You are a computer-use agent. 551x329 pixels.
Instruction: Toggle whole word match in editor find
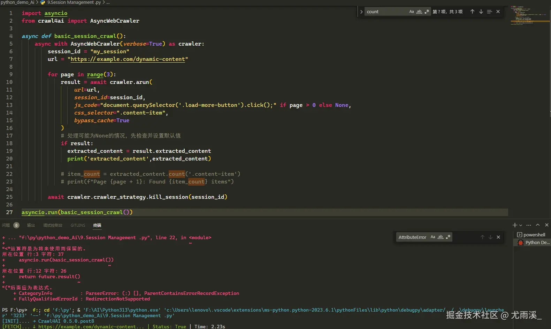tap(419, 11)
